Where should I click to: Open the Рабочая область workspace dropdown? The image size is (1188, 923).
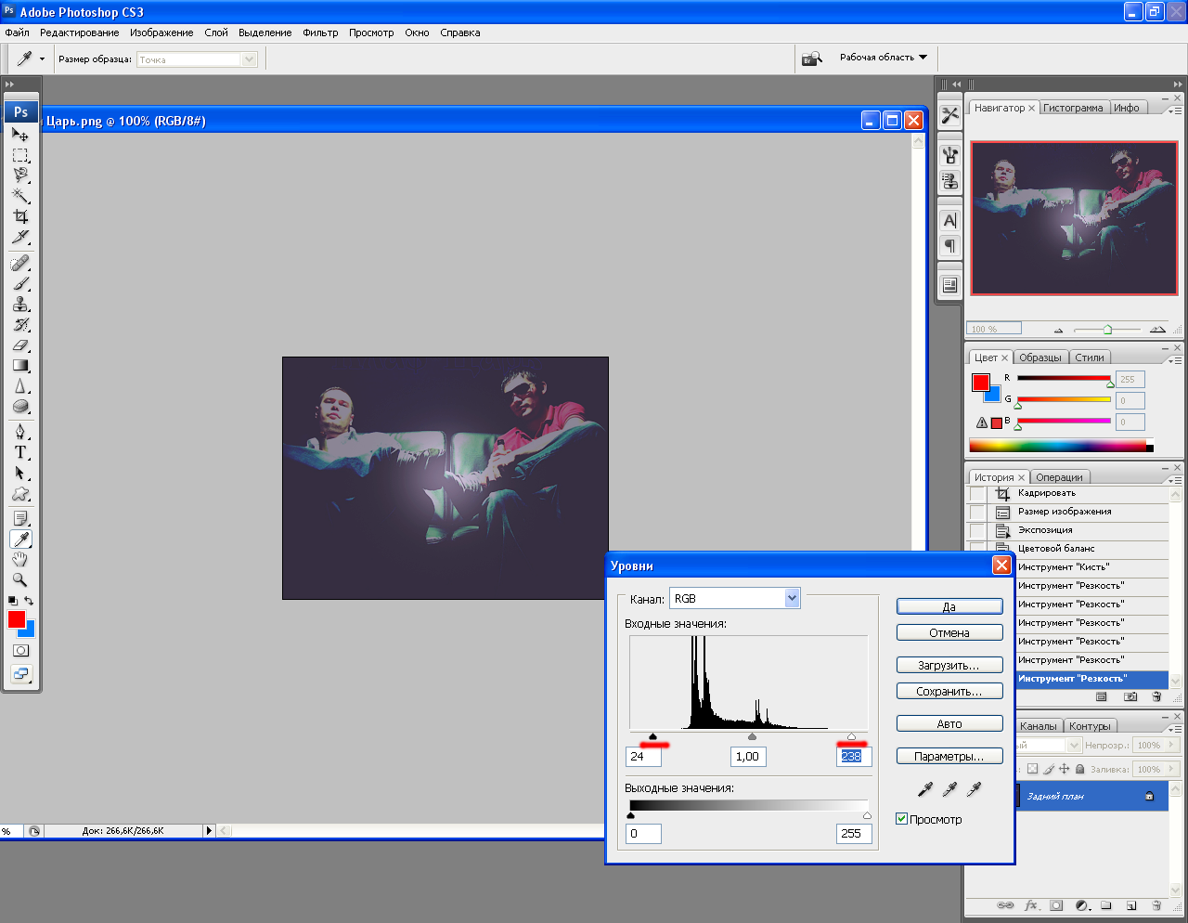(x=883, y=58)
